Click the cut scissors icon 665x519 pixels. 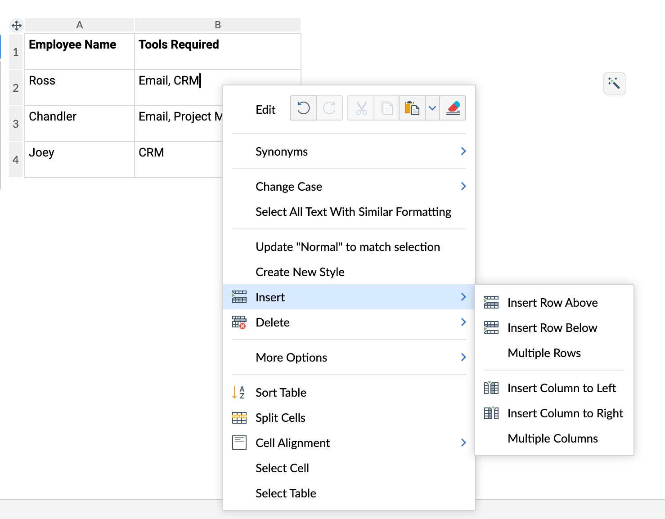tap(361, 108)
